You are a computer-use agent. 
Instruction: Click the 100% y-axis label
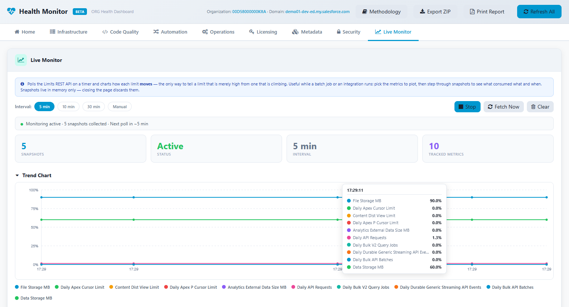34,190
